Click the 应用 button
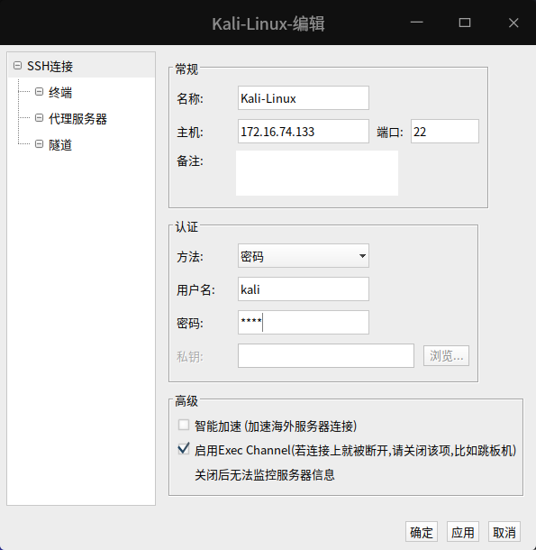Image resolution: width=536 pixels, height=550 pixels. [x=463, y=532]
